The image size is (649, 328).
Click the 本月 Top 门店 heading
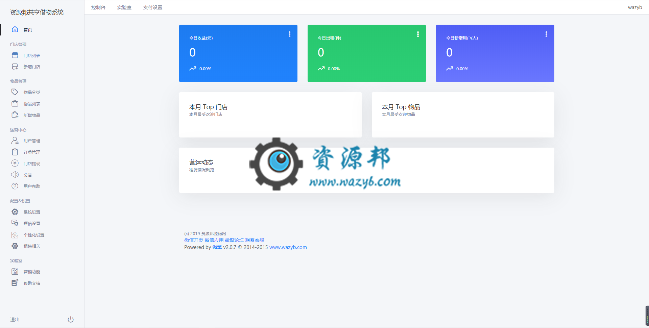pyautogui.click(x=208, y=107)
